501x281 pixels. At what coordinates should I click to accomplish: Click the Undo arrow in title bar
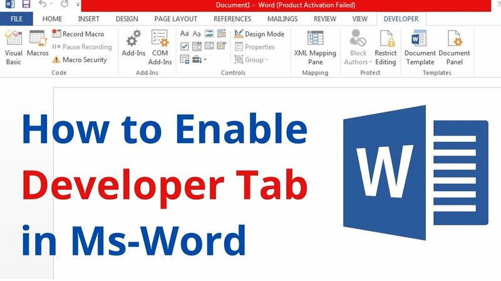click(x=42, y=4)
